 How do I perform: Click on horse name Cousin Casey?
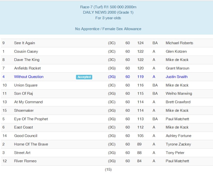[26, 51]
